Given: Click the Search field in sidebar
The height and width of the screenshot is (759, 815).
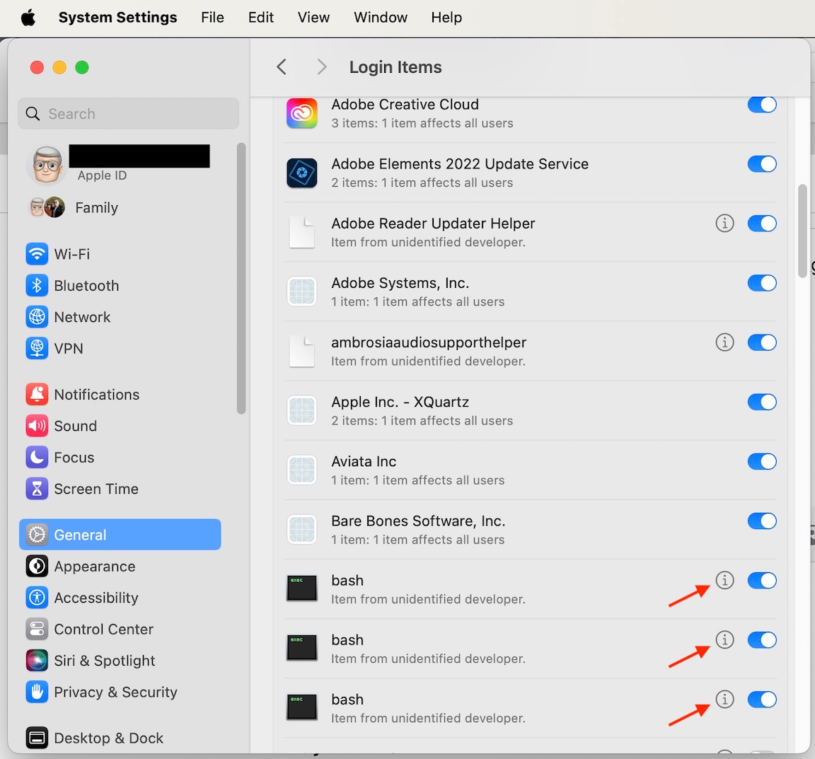Looking at the screenshot, I should pyautogui.click(x=128, y=113).
